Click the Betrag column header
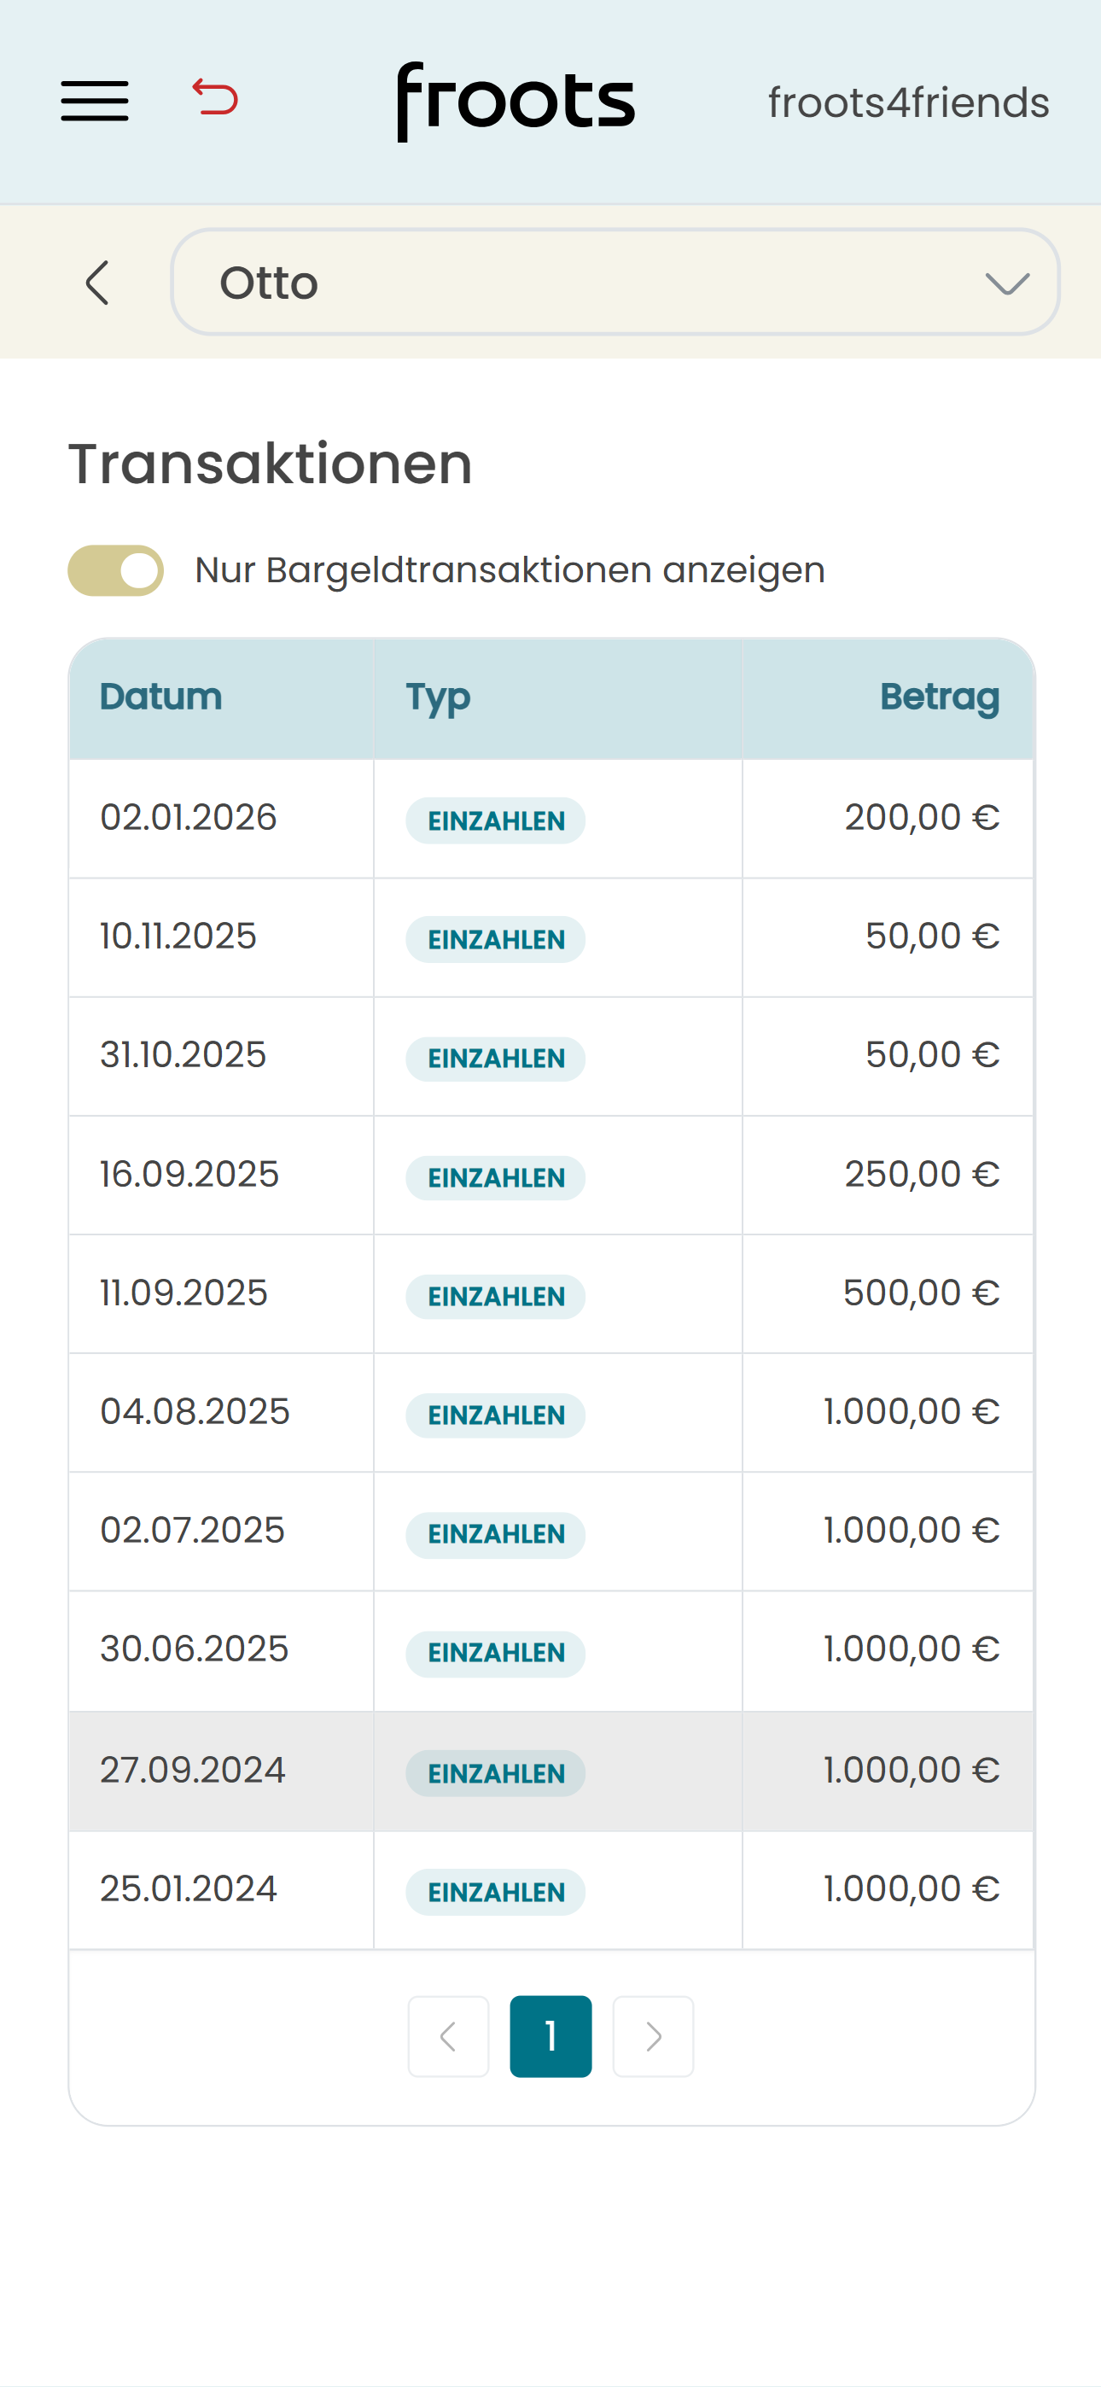This screenshot has width=1101, height=2387. pos(939,697)
